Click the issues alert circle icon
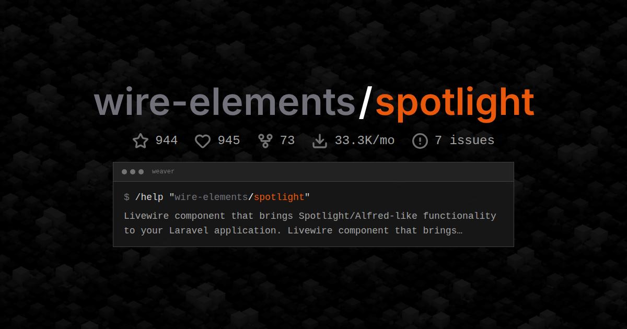Image resolution: width=627 pixels, height=329 pixels. click(x=420, y=141)
